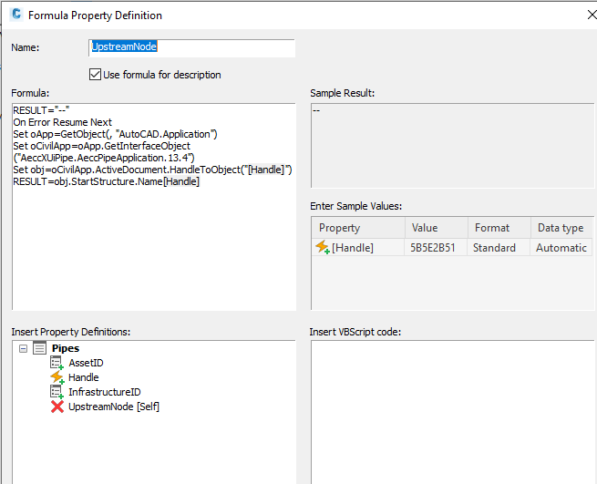Click the Name field containing UpstreamNode
This screenshot has width=597, height=484.
[191, 47]
